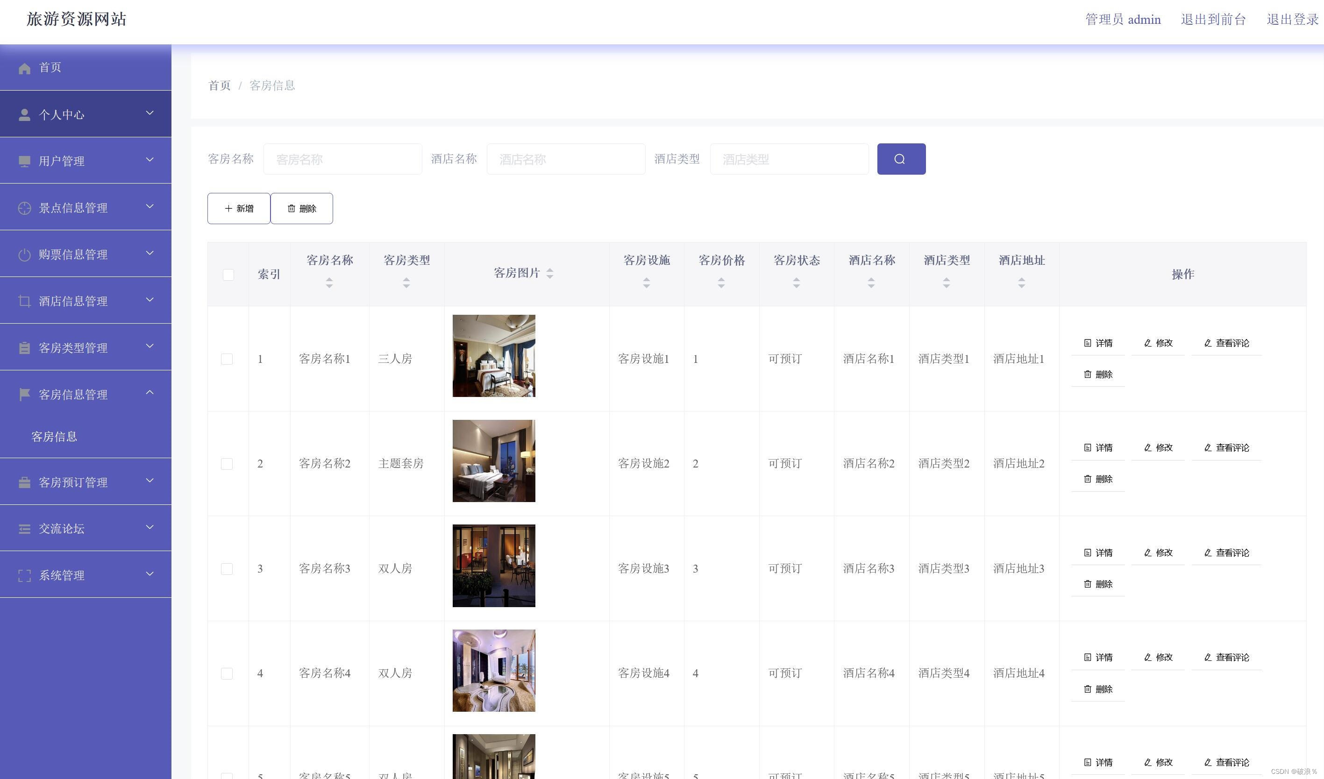Click 退出到前台 in the header
Screen dimensions: 1324x779
click(x=1213, y=20)
